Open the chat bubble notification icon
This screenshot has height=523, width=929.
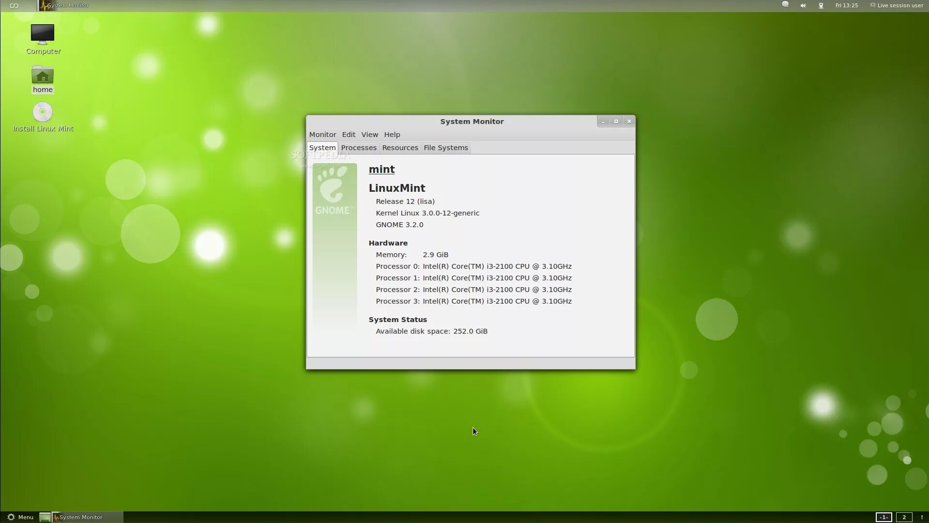[x=785, y=5]
